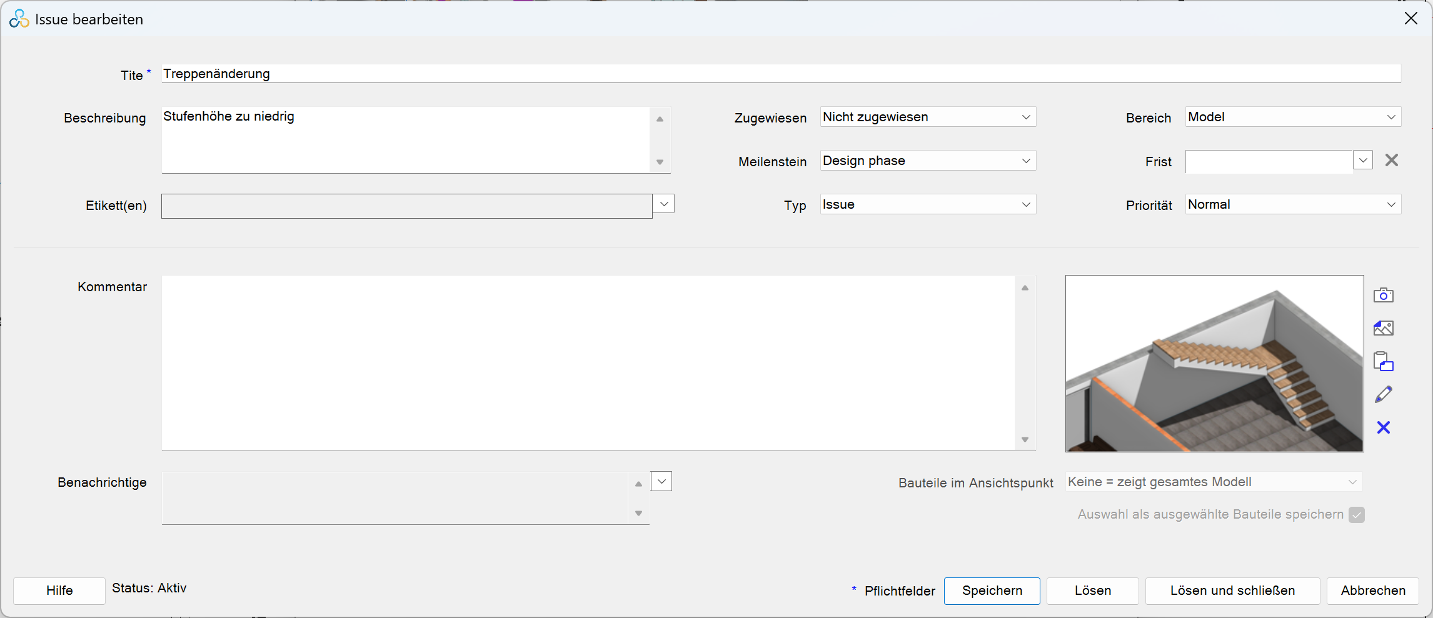Click the Lösen und schließen button
This screenshot has height=618, width=1433.
[x=1232, y=591]
